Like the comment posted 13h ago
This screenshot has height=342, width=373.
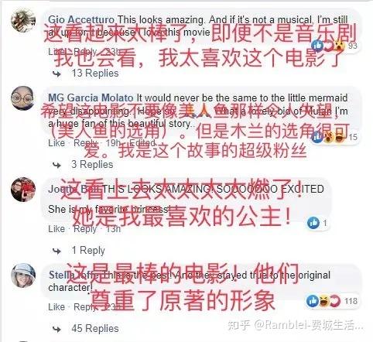pos(56,229)
